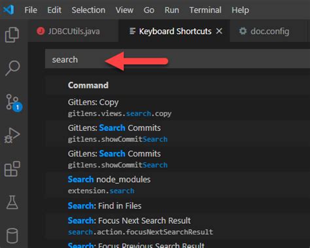Screen dimensions: 310x248
Task: Select the first GitLens: Search Commits row
Action: [x=177, y=133]
